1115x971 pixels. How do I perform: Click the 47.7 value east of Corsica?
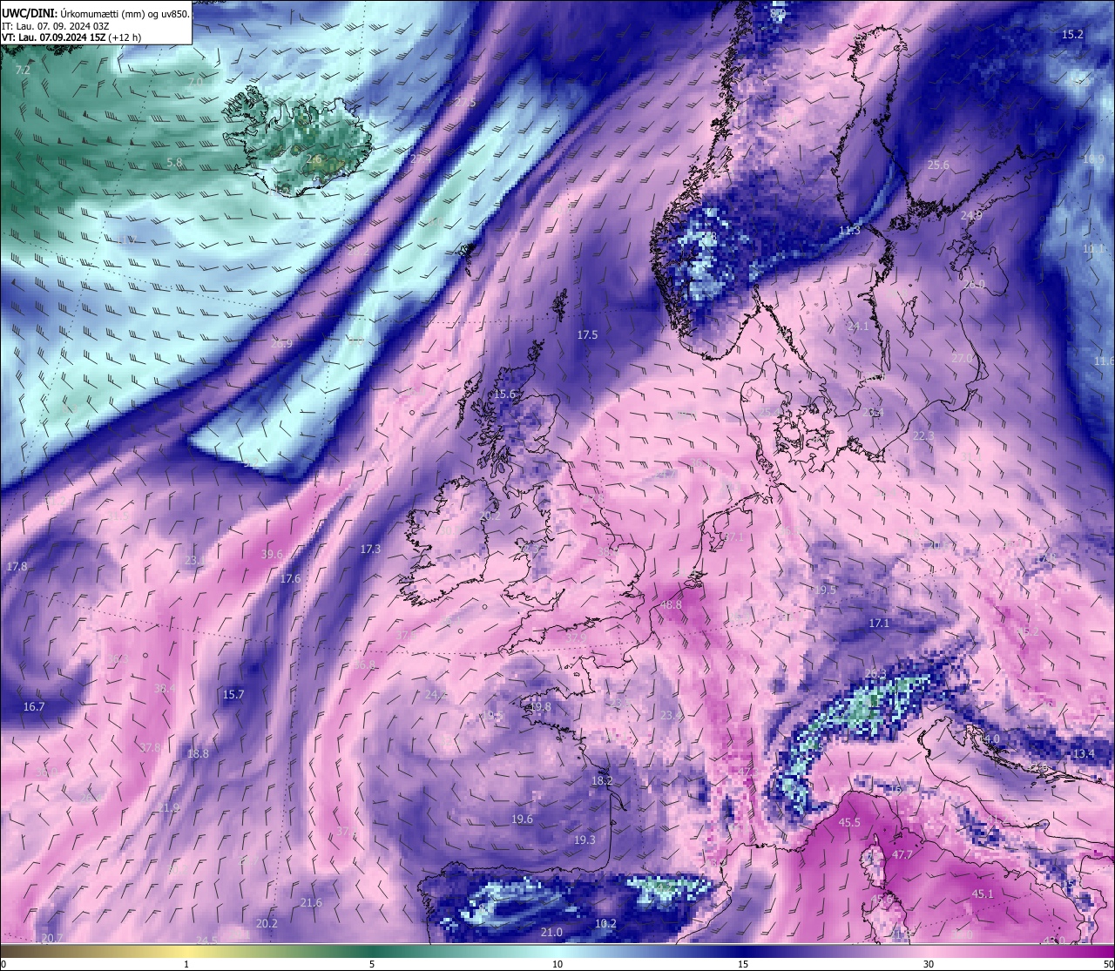coord(902,854)
